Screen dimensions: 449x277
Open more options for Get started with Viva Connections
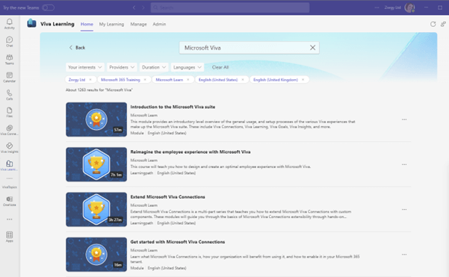click(404, 255)
